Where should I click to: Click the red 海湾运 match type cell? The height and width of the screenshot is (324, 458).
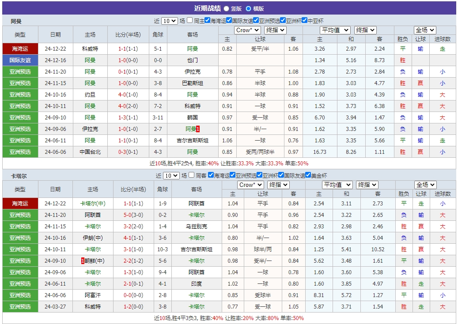(19, 48)
